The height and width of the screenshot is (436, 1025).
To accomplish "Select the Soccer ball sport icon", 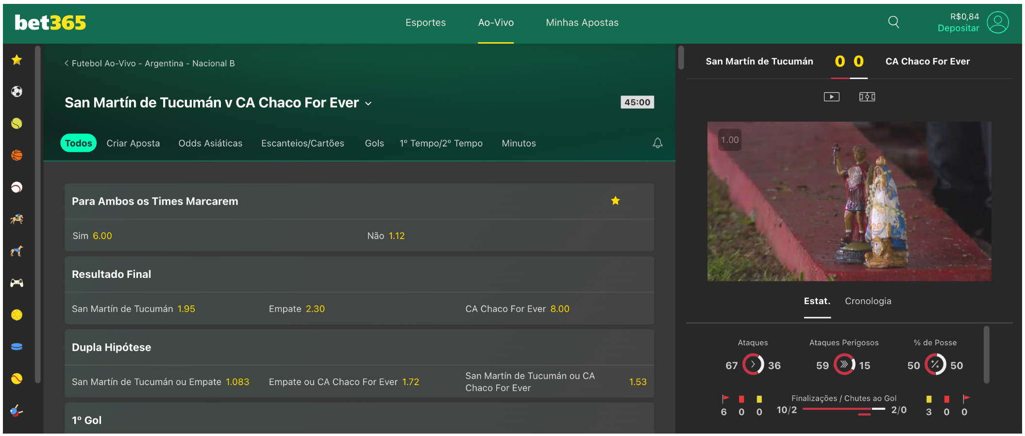I will [x=17, y=91].
